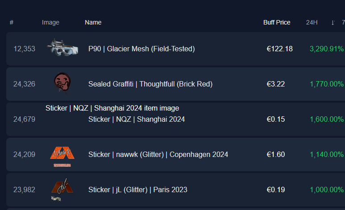Click the 1,140.00% change for nawwk sticker
345x210 pixels.
point(327,155)
